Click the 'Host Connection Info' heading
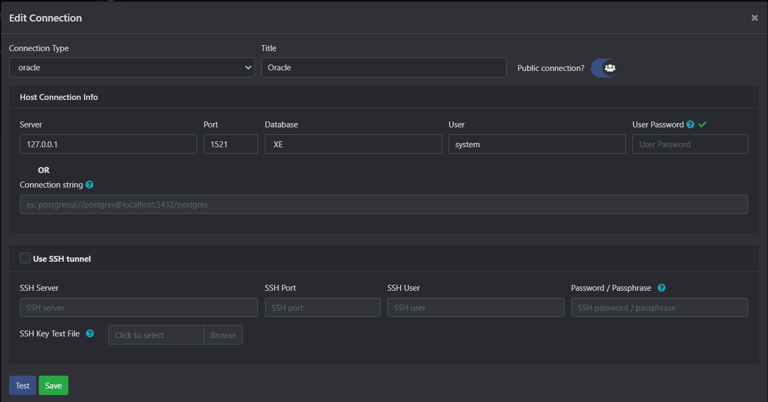This screenshot has width=768, height=402. tap(59, 97)
